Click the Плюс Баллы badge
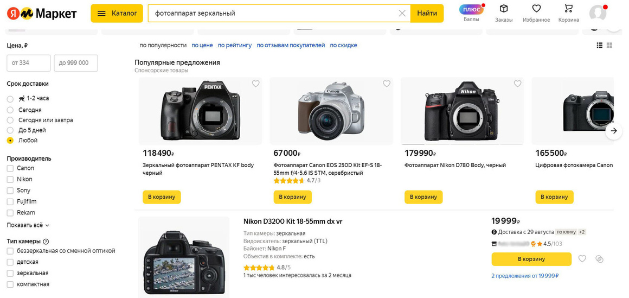Viewport: 629px width, 298px height. pos(471,10)
